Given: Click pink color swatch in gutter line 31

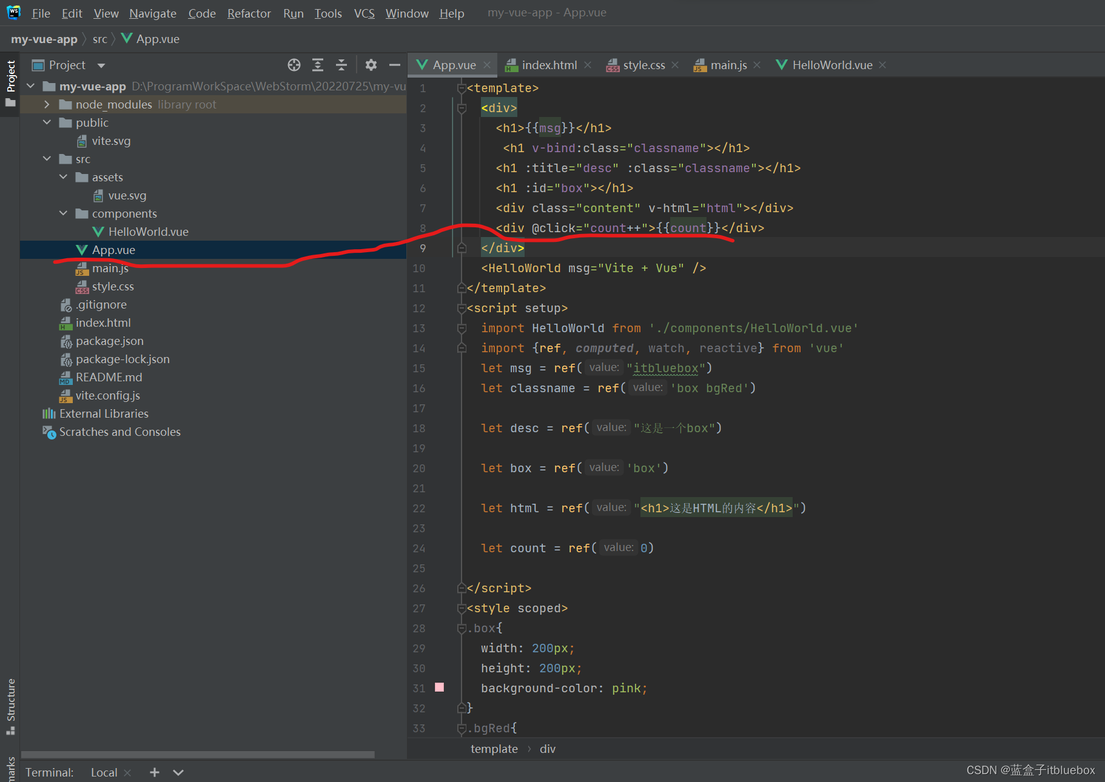Looking at the screenshot, I should 440,687.
